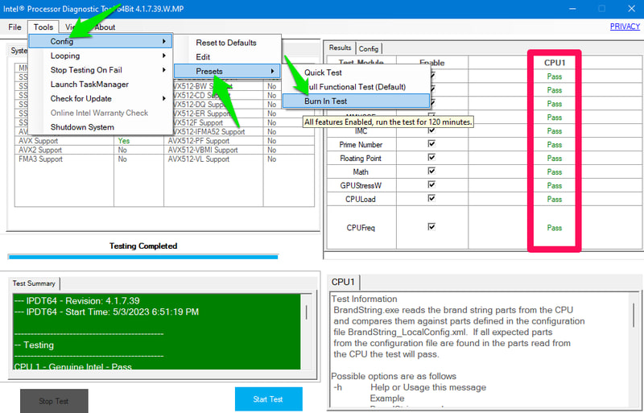Open the PRIVACY link
Screen dimensions: 644x413
625,27
